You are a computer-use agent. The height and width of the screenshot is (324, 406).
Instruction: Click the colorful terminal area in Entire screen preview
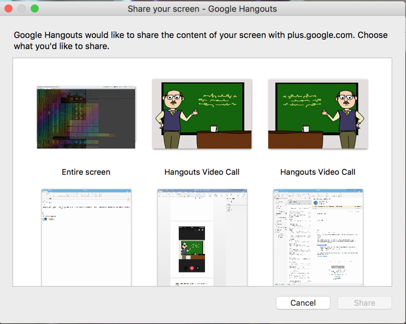59,119
